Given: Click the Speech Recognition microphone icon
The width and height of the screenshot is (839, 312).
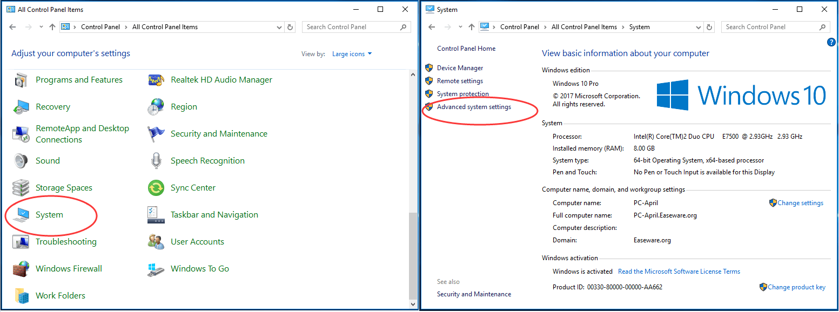Looking at the screenshot, I should 156,161.
